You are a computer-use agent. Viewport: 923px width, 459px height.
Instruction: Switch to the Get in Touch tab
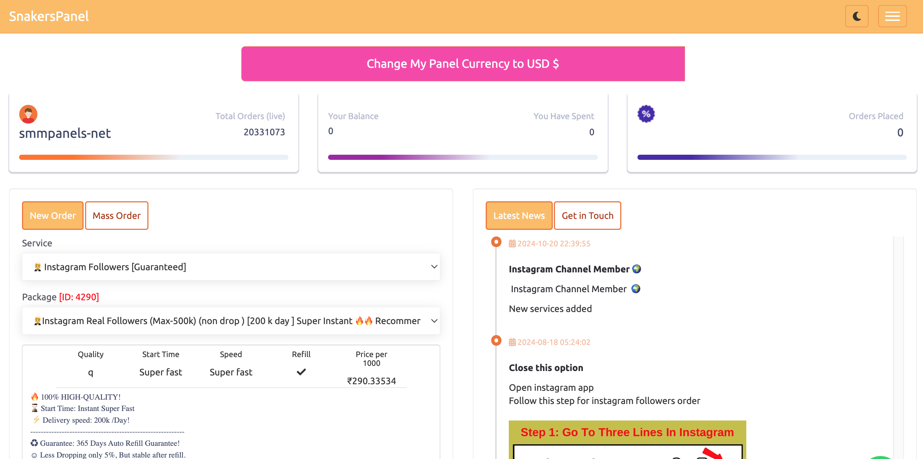(587, 216)
